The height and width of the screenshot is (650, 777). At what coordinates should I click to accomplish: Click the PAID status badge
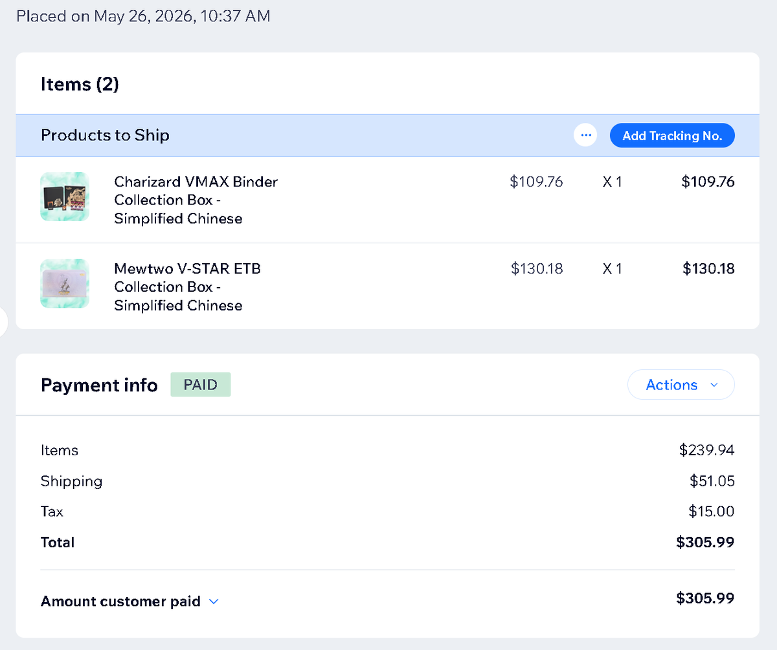200,385
